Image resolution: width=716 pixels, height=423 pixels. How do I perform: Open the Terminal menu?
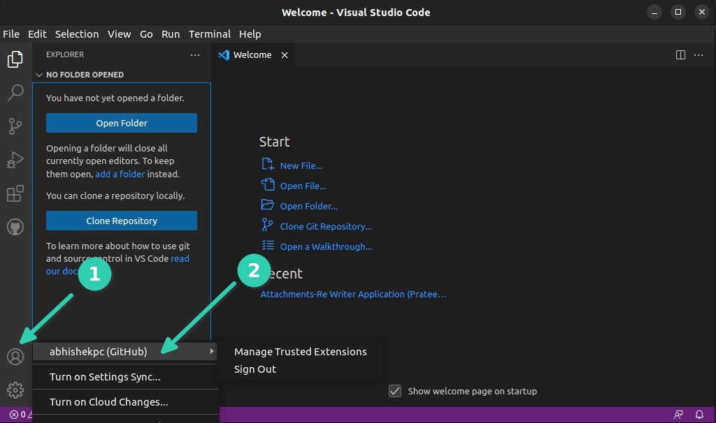pos(209,34)
